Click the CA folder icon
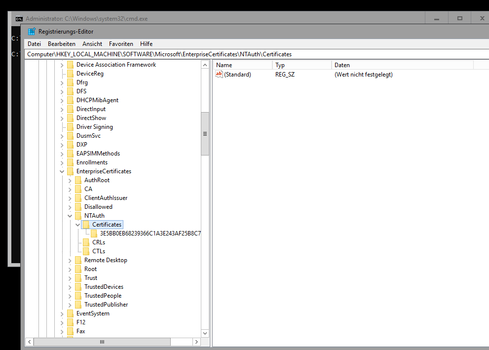The width and height of the screenshot is (489, 350). pyautogui.click(x=78, y=189)
